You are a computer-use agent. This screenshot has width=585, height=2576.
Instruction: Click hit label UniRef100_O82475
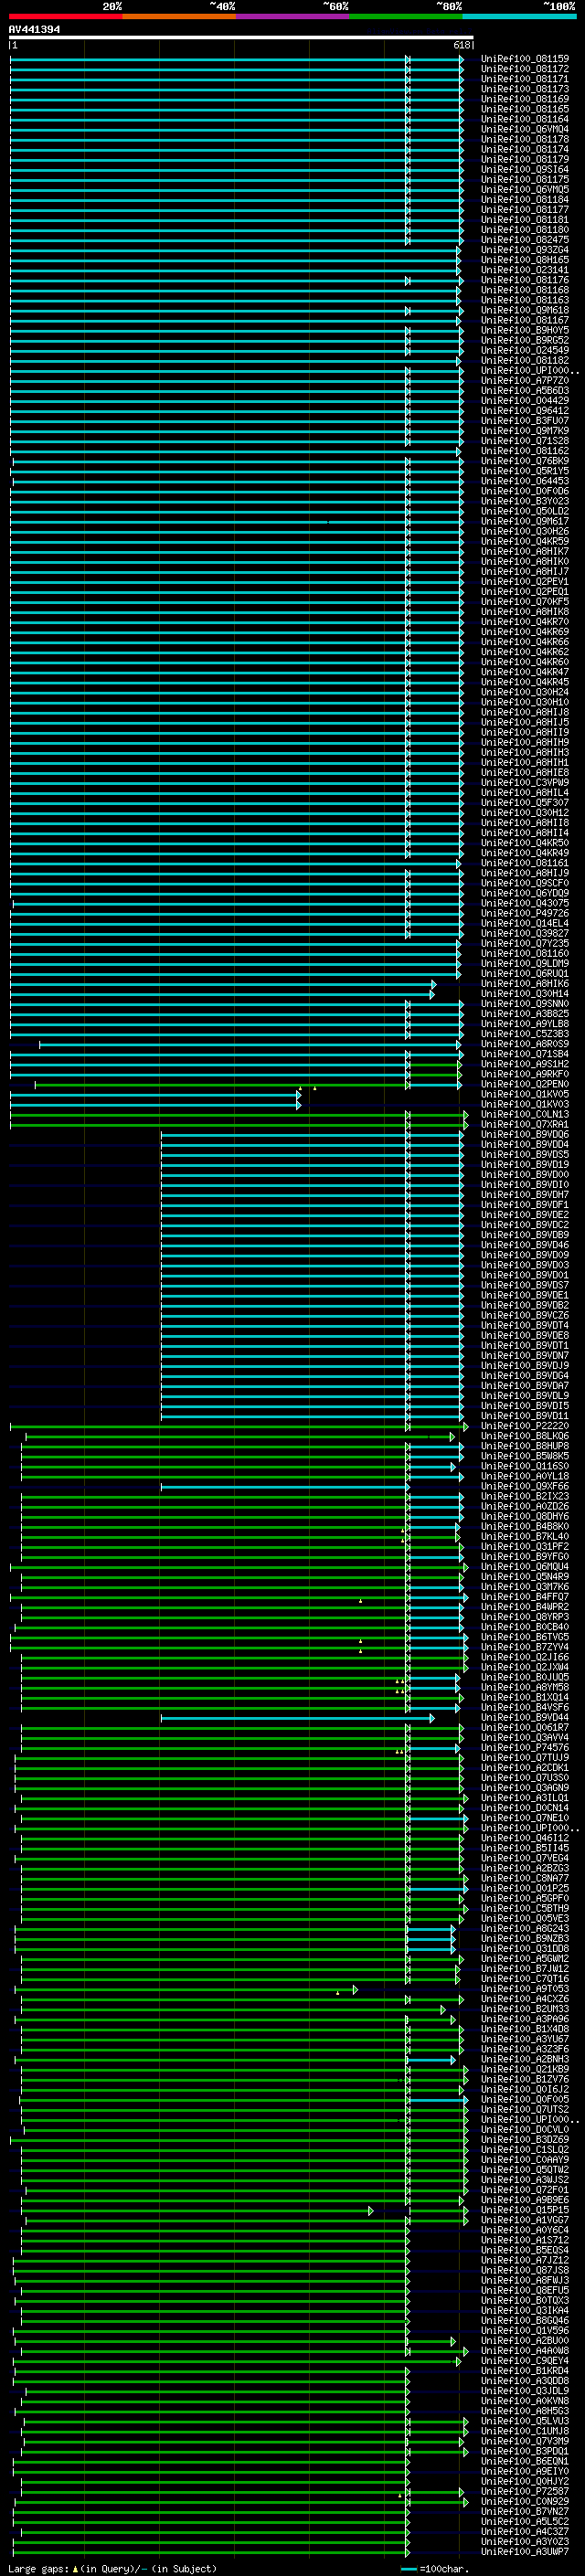coord(525,240)
